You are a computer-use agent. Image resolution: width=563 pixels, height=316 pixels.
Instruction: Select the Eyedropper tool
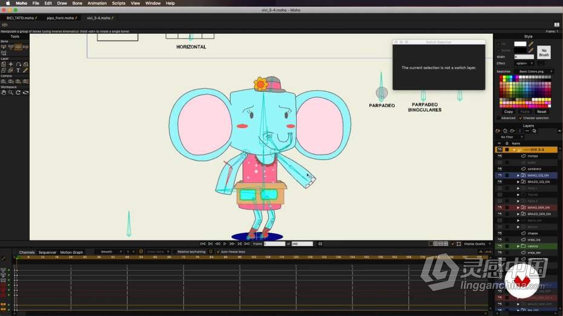(x=25, y=71)
